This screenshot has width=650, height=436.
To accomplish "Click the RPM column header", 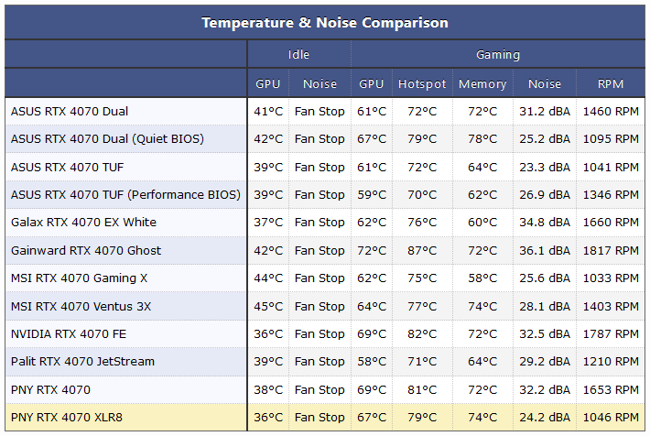I will click(x=611, y=84).
